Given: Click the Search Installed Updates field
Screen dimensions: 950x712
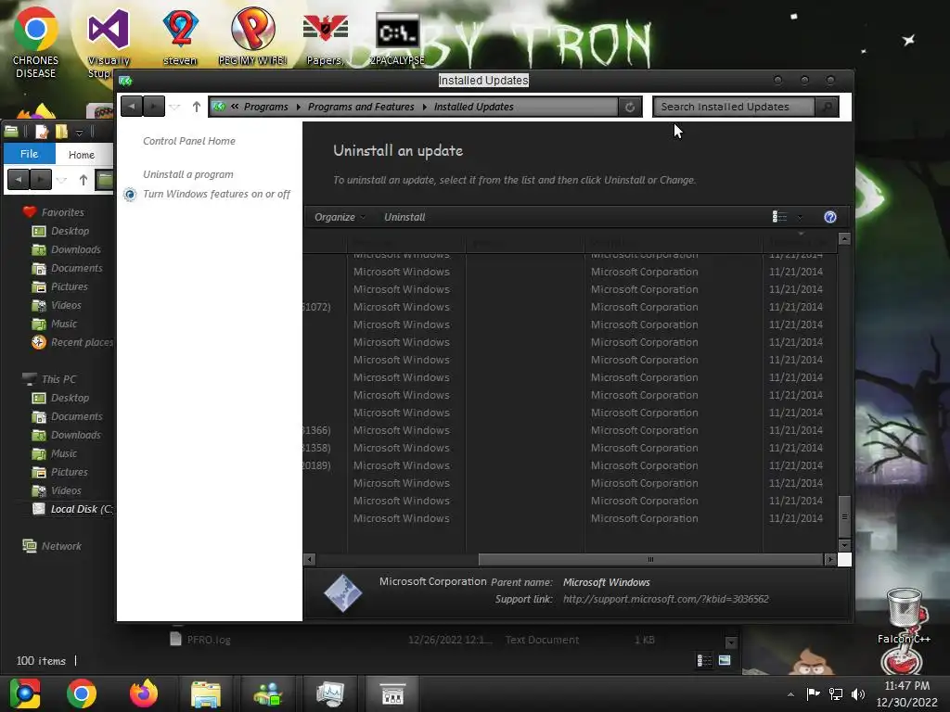Looking at the screenshot, I should [734, 107].
